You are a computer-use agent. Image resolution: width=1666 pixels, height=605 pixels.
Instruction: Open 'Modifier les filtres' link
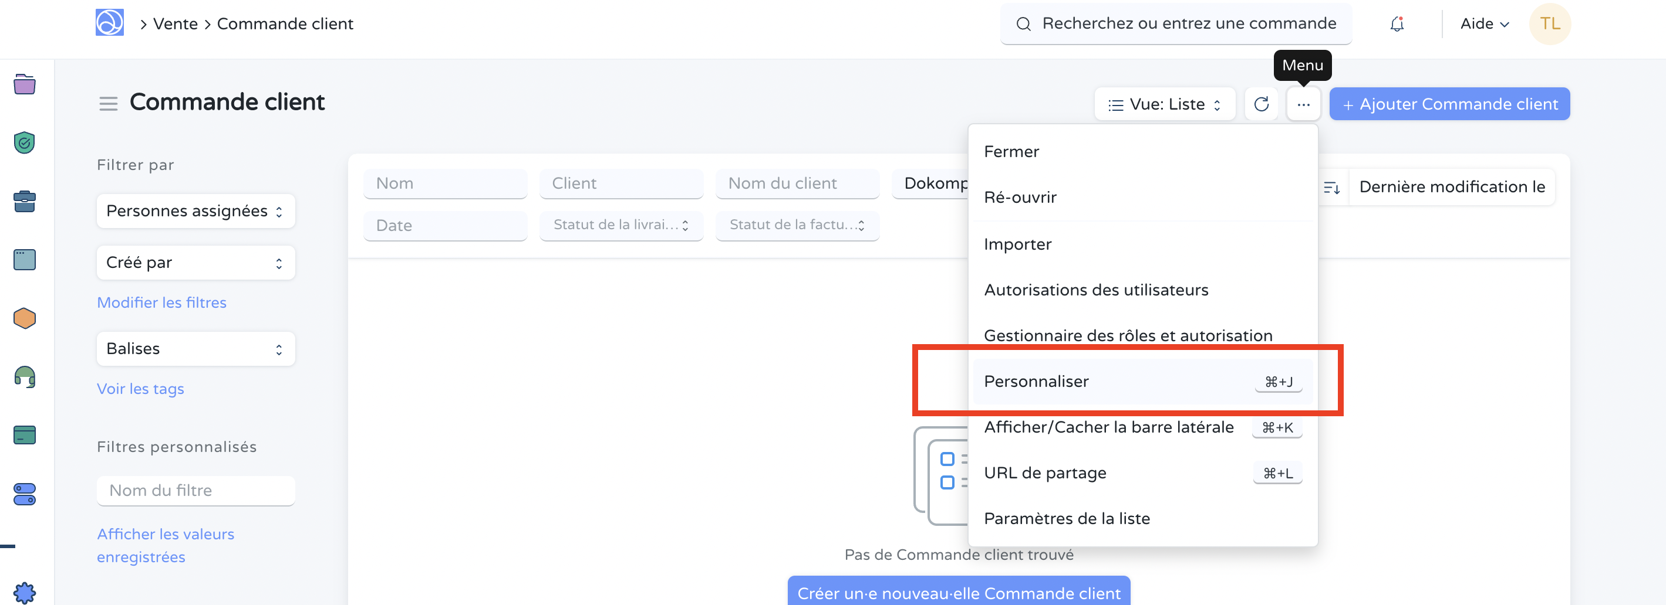click(x=161, y=302)
